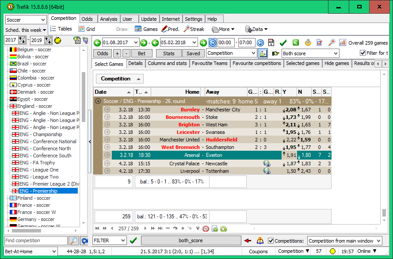Viewport: 393px width, 259px height.
Task: Click the green forward arrow after 01.08.2017
Action: click(144, 43)
